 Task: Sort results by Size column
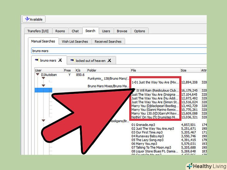point(191,70)
